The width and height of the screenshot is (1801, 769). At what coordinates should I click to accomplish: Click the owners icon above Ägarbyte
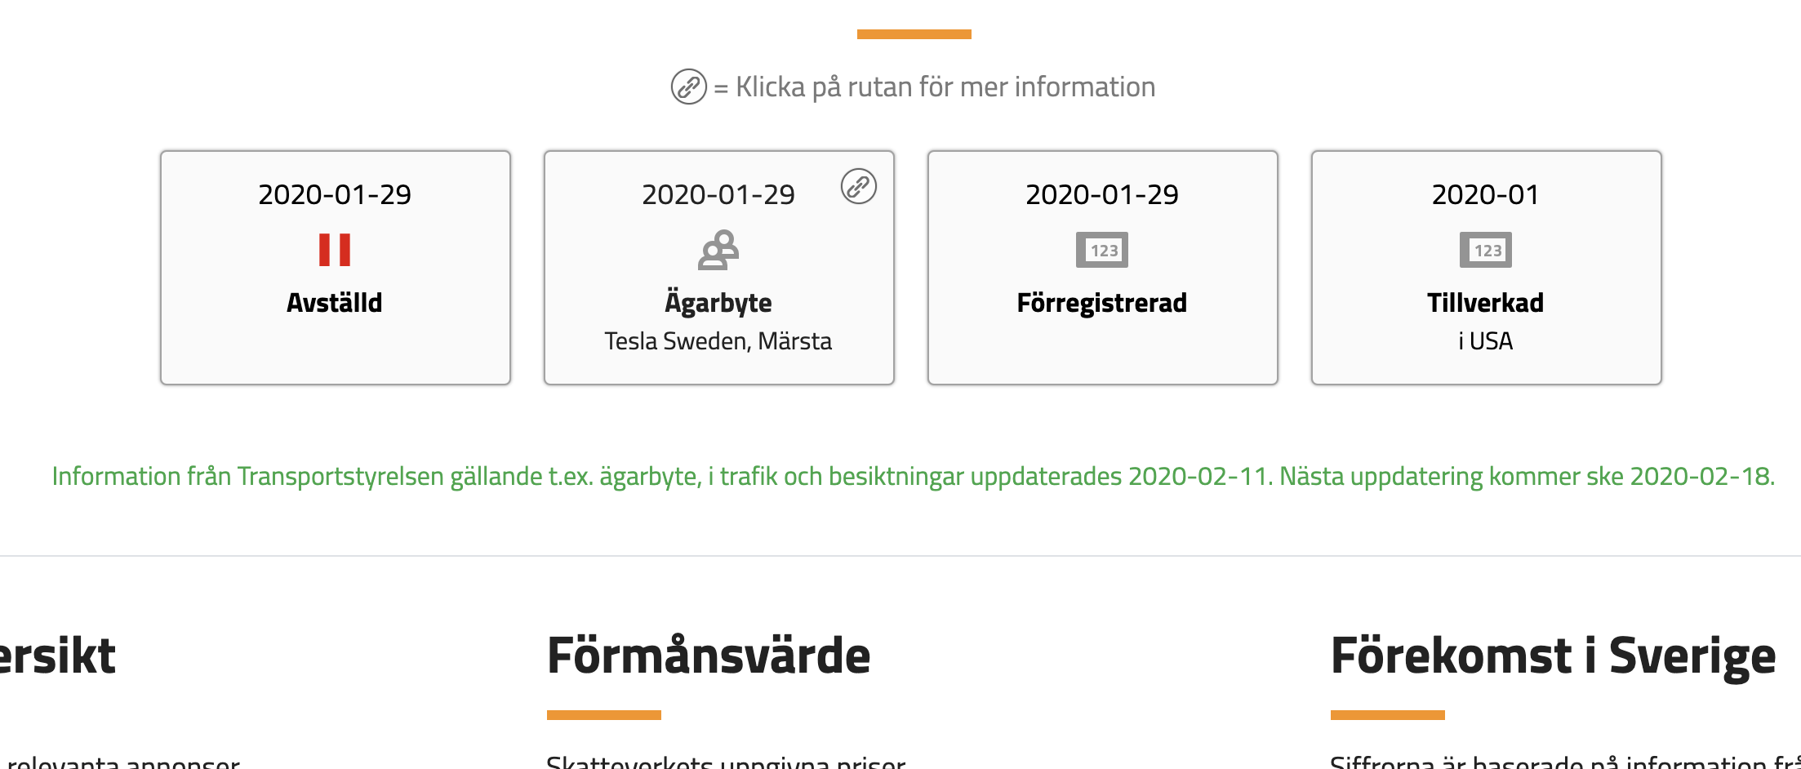pos(718,250)
